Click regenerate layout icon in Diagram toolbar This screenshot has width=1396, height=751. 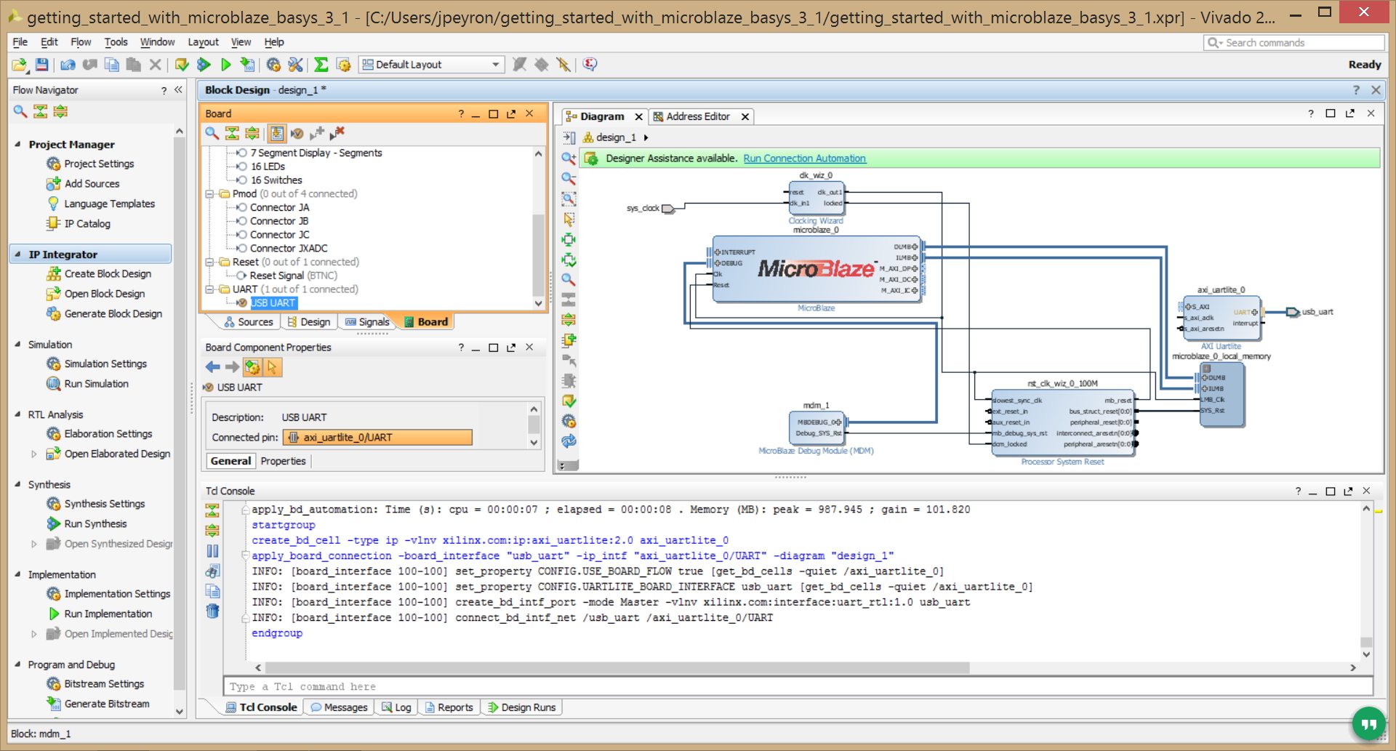569,441
